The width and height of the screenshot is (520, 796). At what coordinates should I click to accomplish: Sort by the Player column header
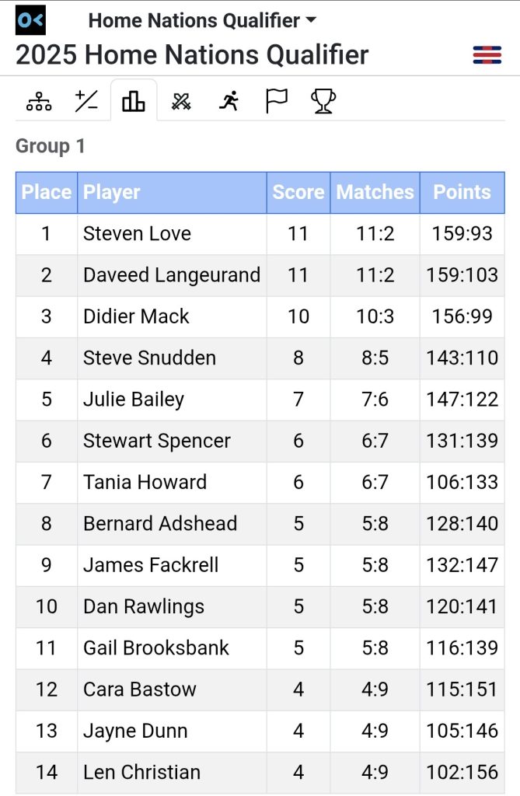pos(172,193)
